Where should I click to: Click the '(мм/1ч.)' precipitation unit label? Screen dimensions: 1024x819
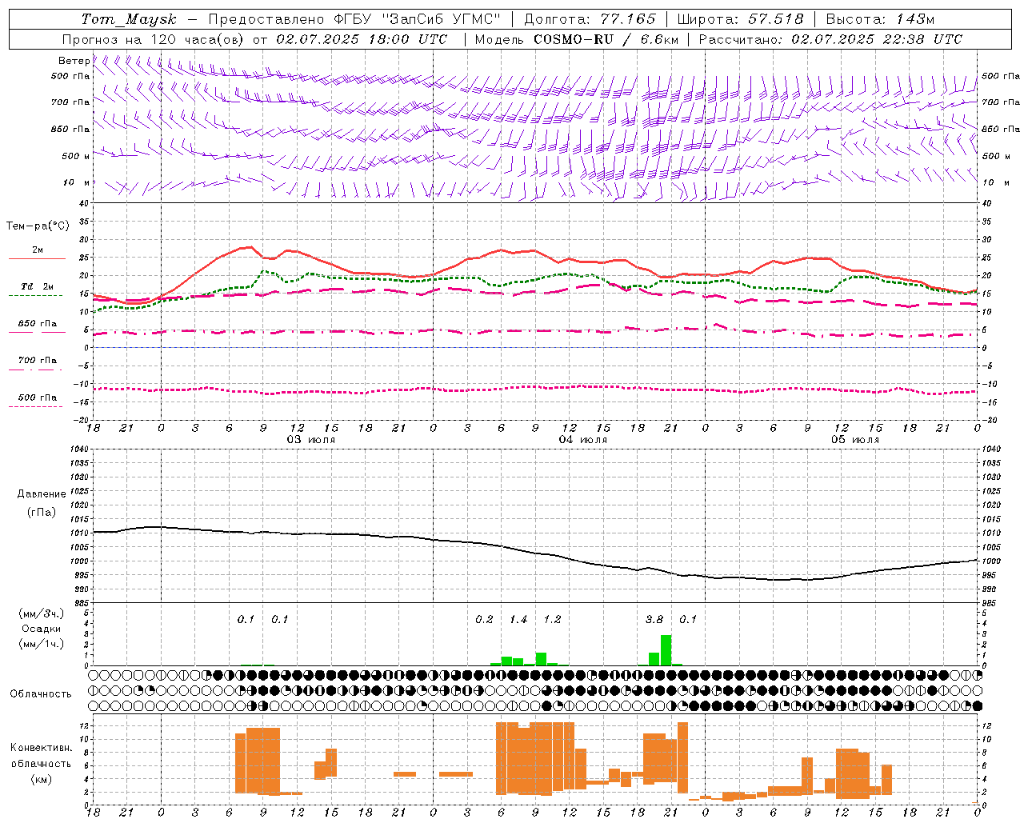click(x=41, y=644)
